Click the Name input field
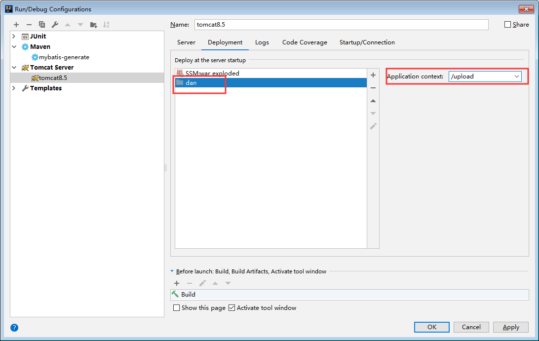539x341 pixels. 342,25
